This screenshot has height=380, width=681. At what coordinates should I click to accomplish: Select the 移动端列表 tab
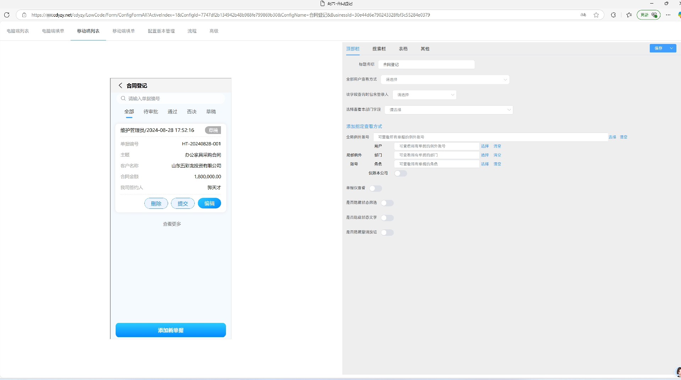88,31
